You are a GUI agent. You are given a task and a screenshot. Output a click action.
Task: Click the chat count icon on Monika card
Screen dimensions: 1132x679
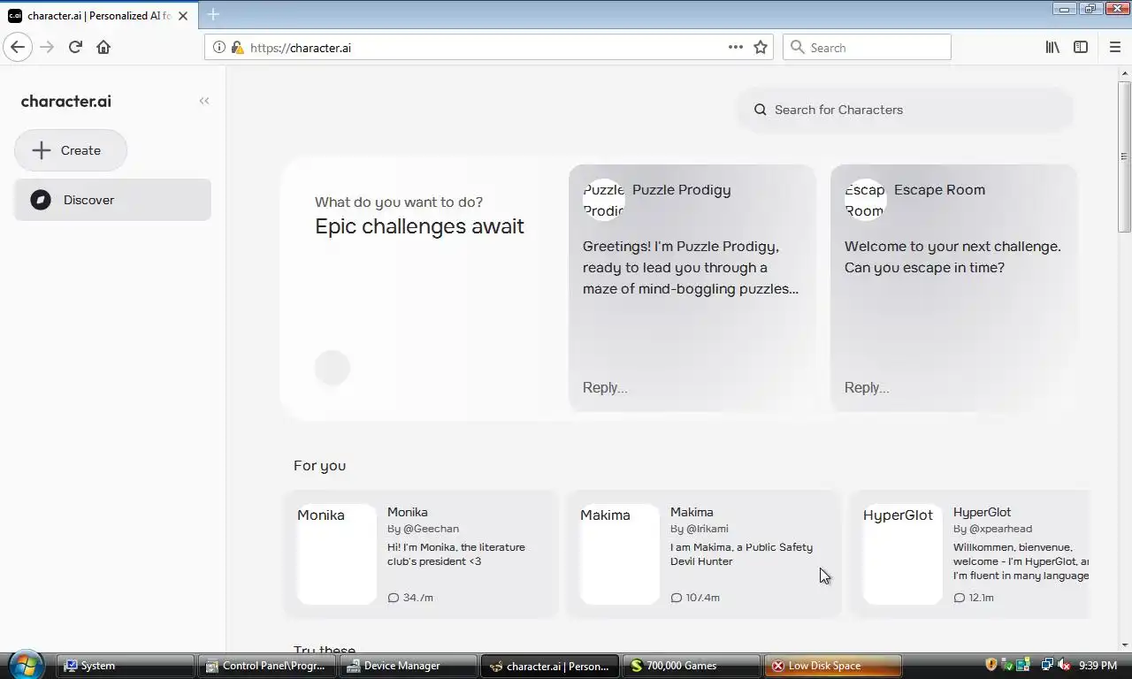[x=394, y=598]
